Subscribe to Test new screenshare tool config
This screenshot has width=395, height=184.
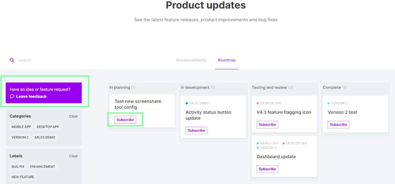point(125,120)
